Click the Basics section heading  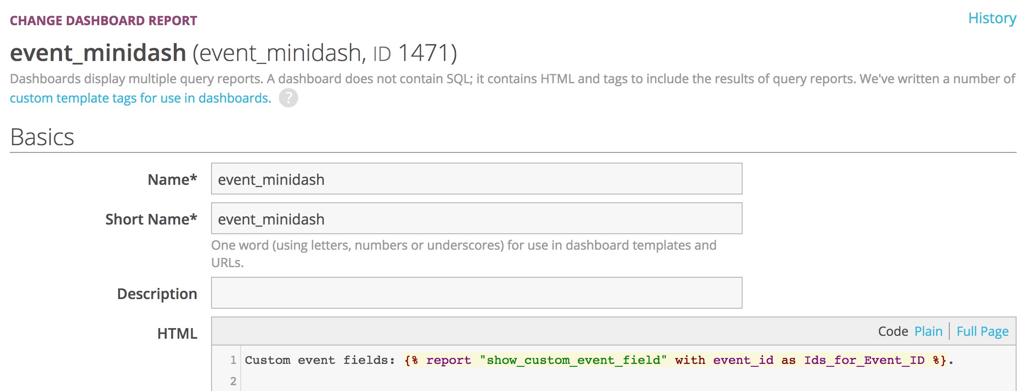pos(42,137)
